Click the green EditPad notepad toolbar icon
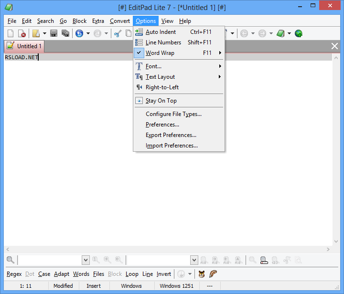Screen dimensions: 344x294 tap(280, 33)
